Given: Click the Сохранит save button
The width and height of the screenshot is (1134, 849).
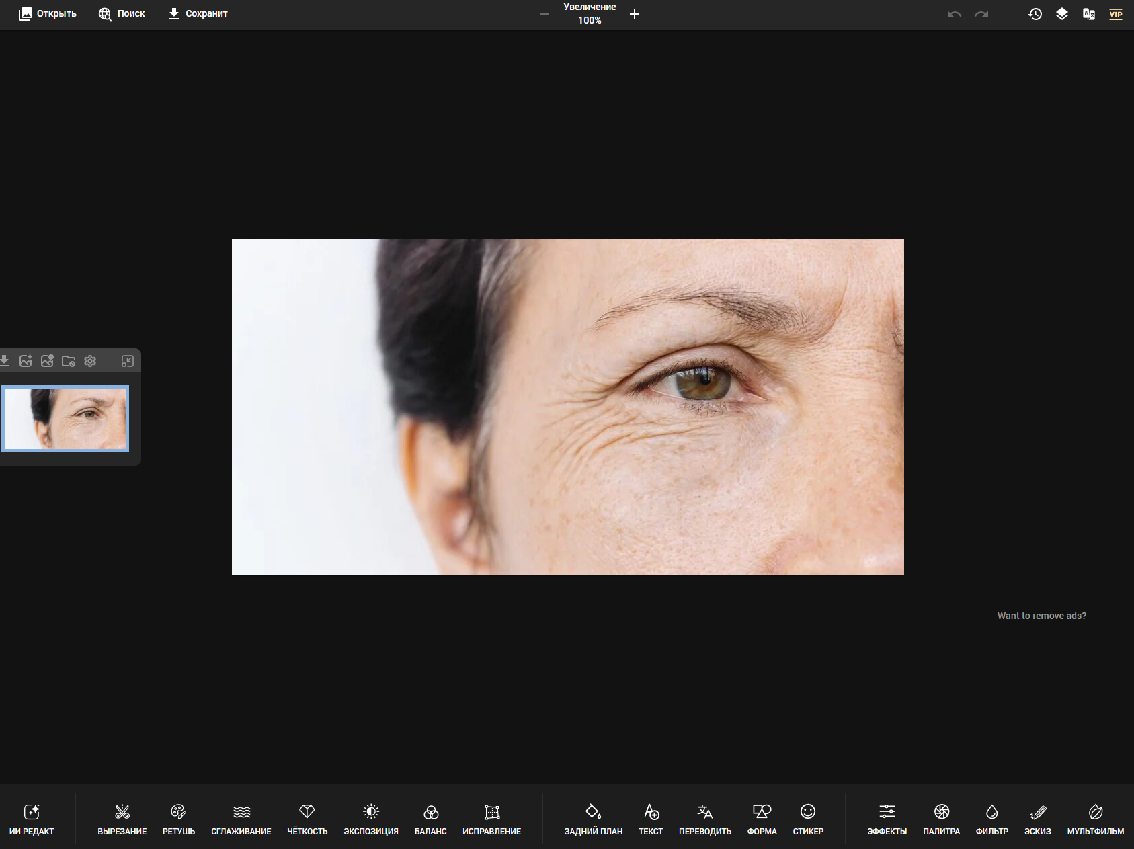Looking at the screenshot, I should 198,13.
